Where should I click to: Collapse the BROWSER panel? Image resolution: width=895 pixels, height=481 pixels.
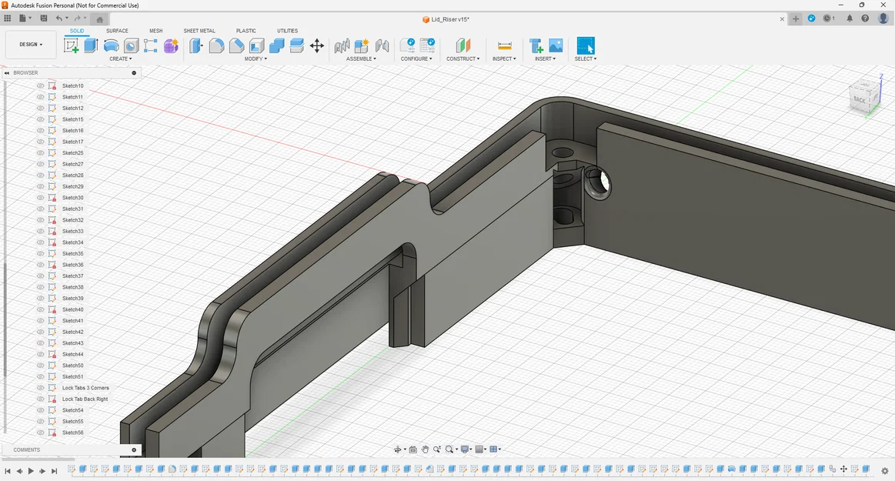pos(8,72)
